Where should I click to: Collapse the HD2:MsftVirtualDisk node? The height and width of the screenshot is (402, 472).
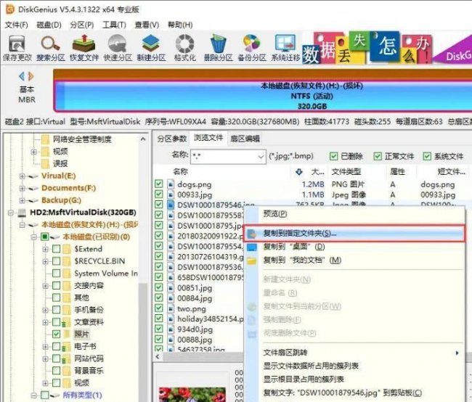tap(11, 213)
